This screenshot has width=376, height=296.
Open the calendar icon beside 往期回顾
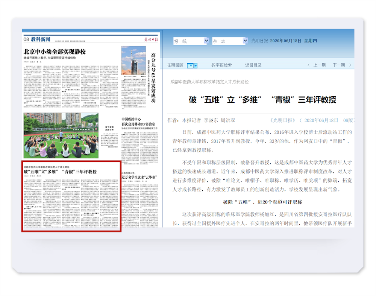pos(190,65)
